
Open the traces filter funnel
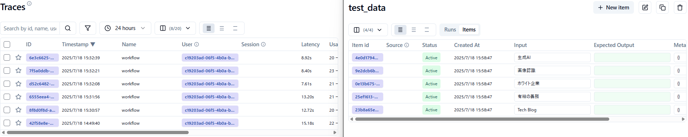pos(88,28)
